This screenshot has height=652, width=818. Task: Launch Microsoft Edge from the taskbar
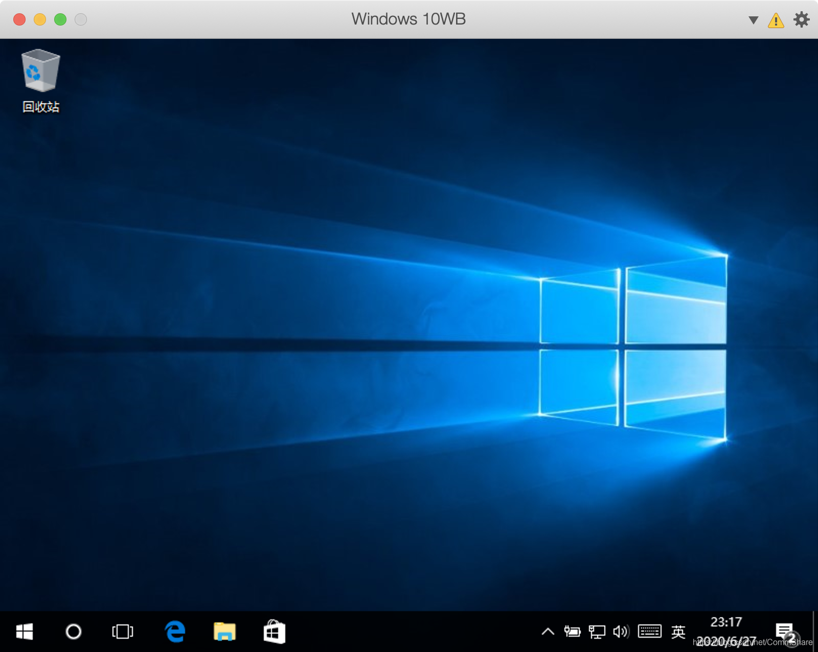point(175,632)
